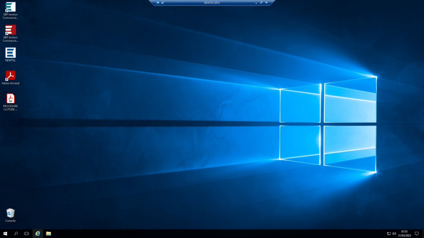Click the Show Desktop strip at taskbar edge
This screenshot has height=238, width=424.
point(423,233)
